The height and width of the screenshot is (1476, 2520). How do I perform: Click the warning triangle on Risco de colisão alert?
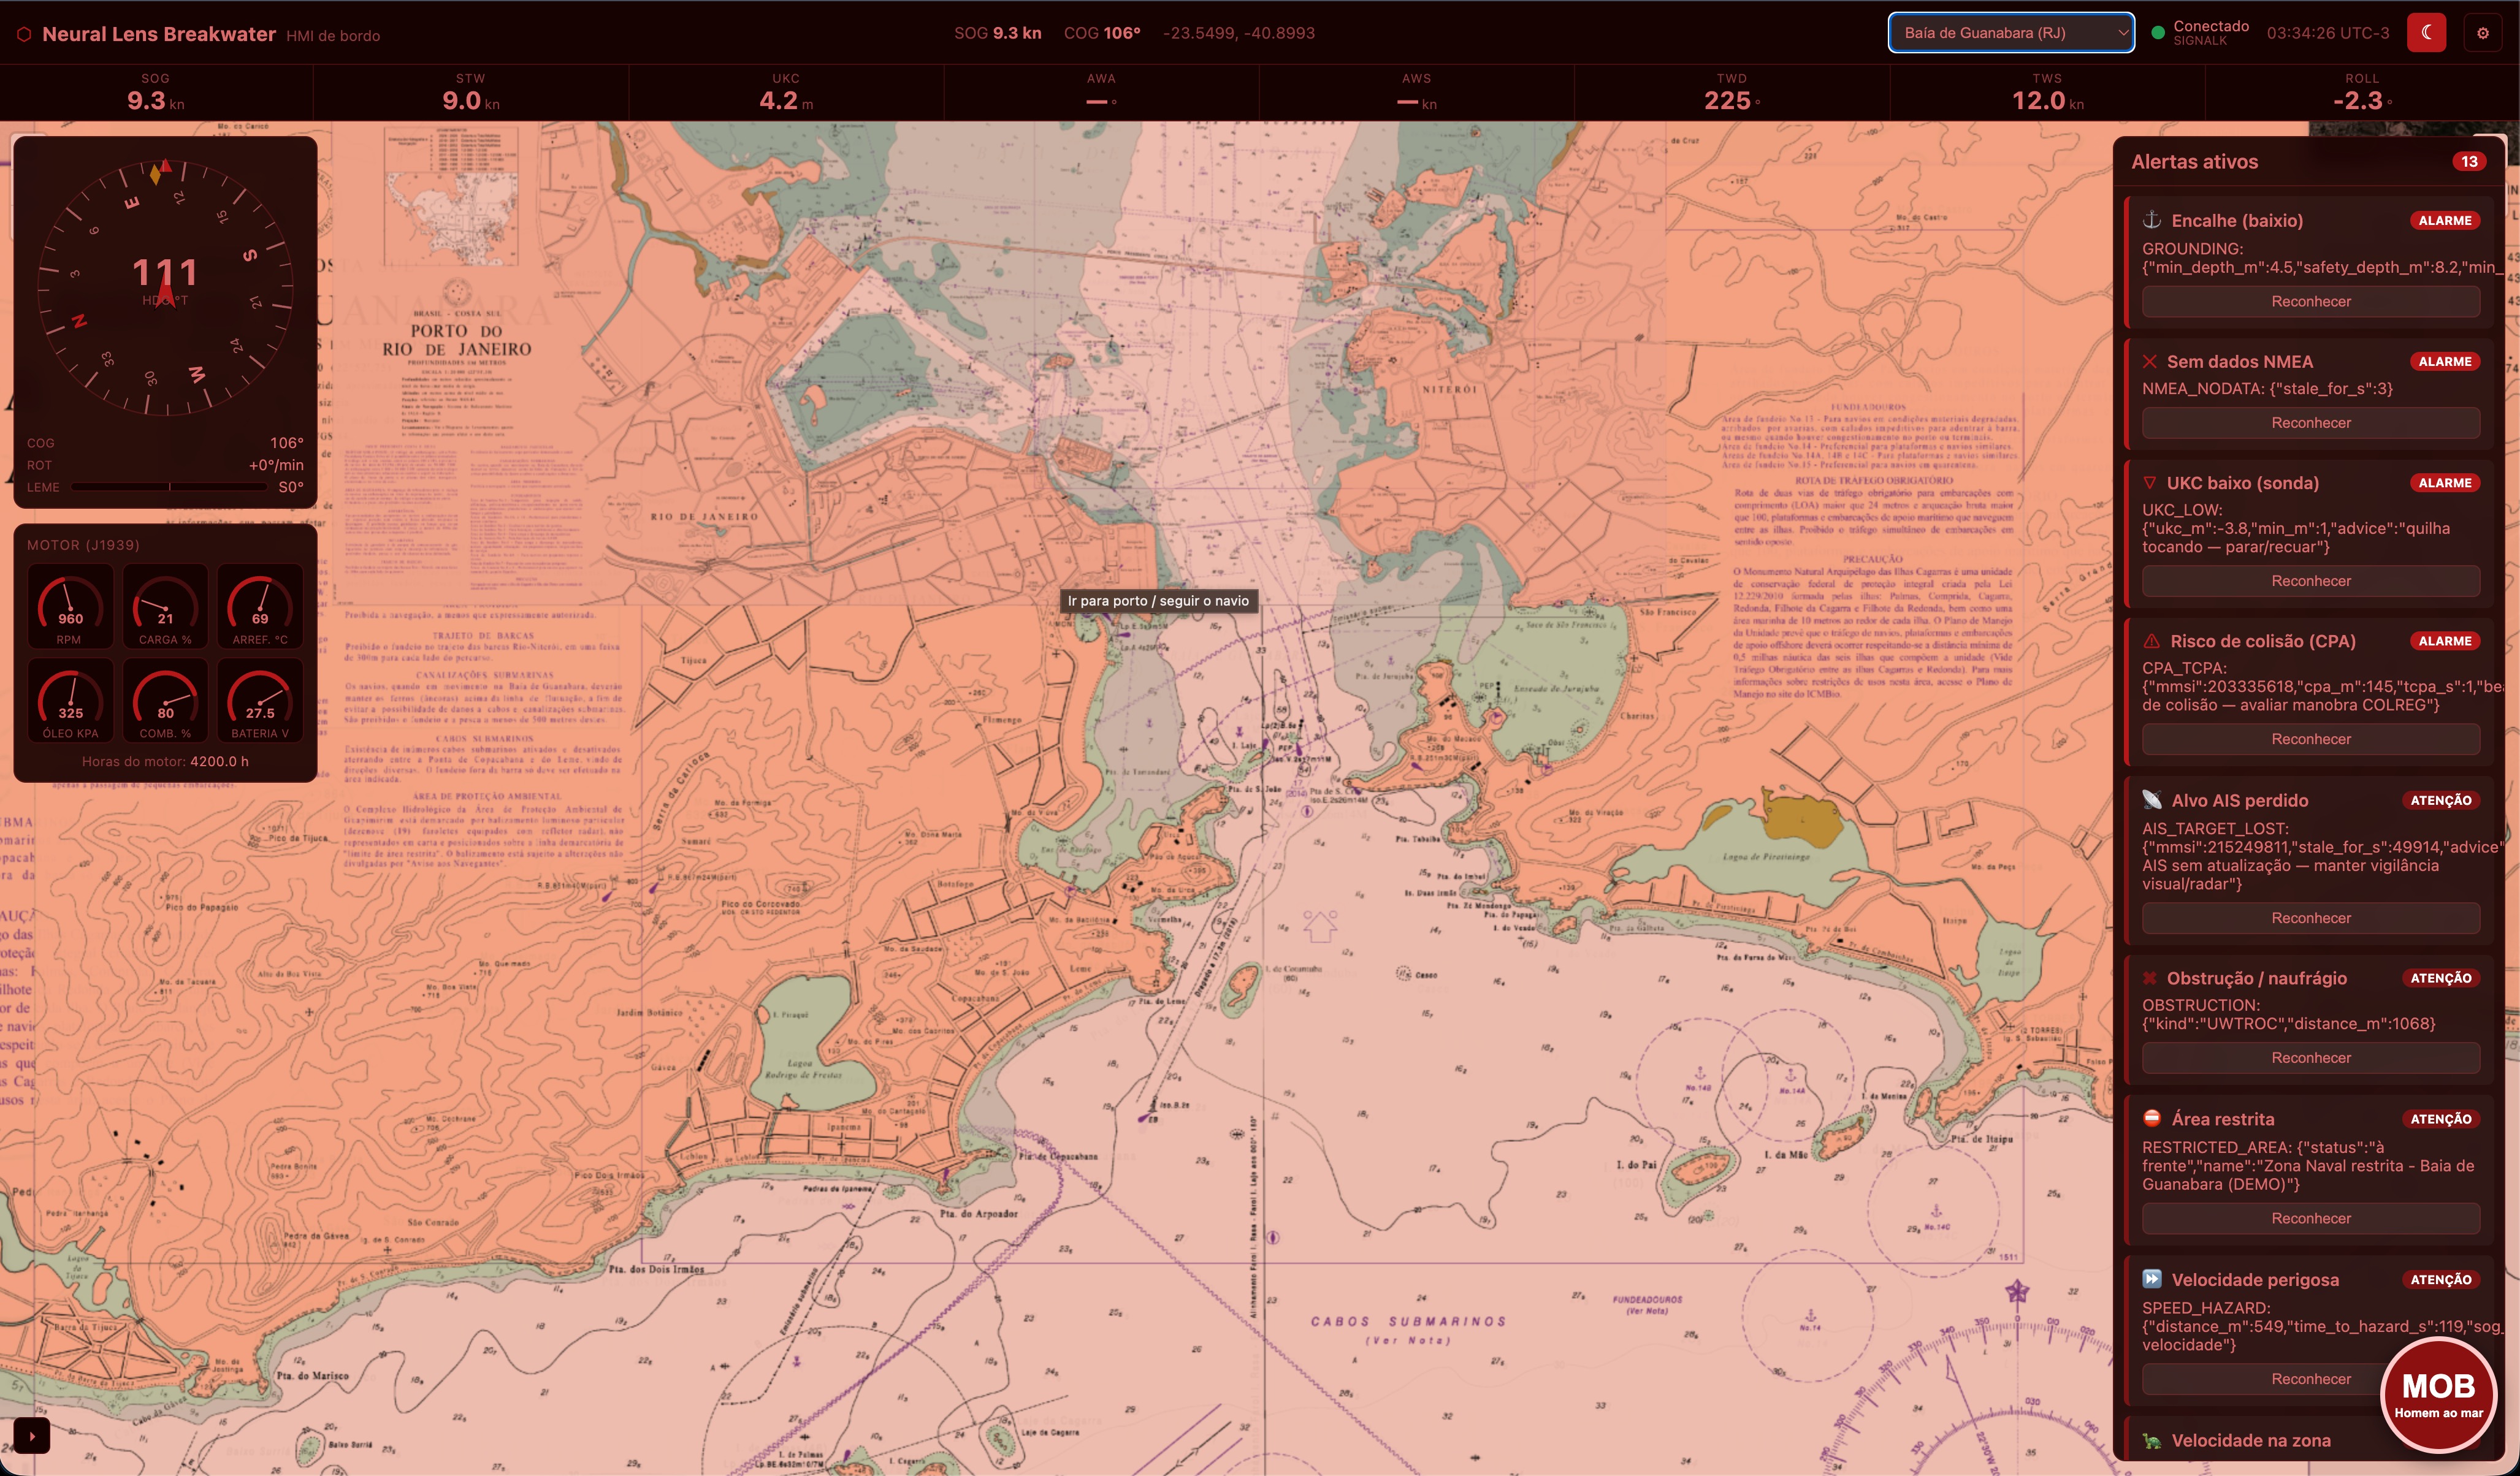[x=2151, y=641]
